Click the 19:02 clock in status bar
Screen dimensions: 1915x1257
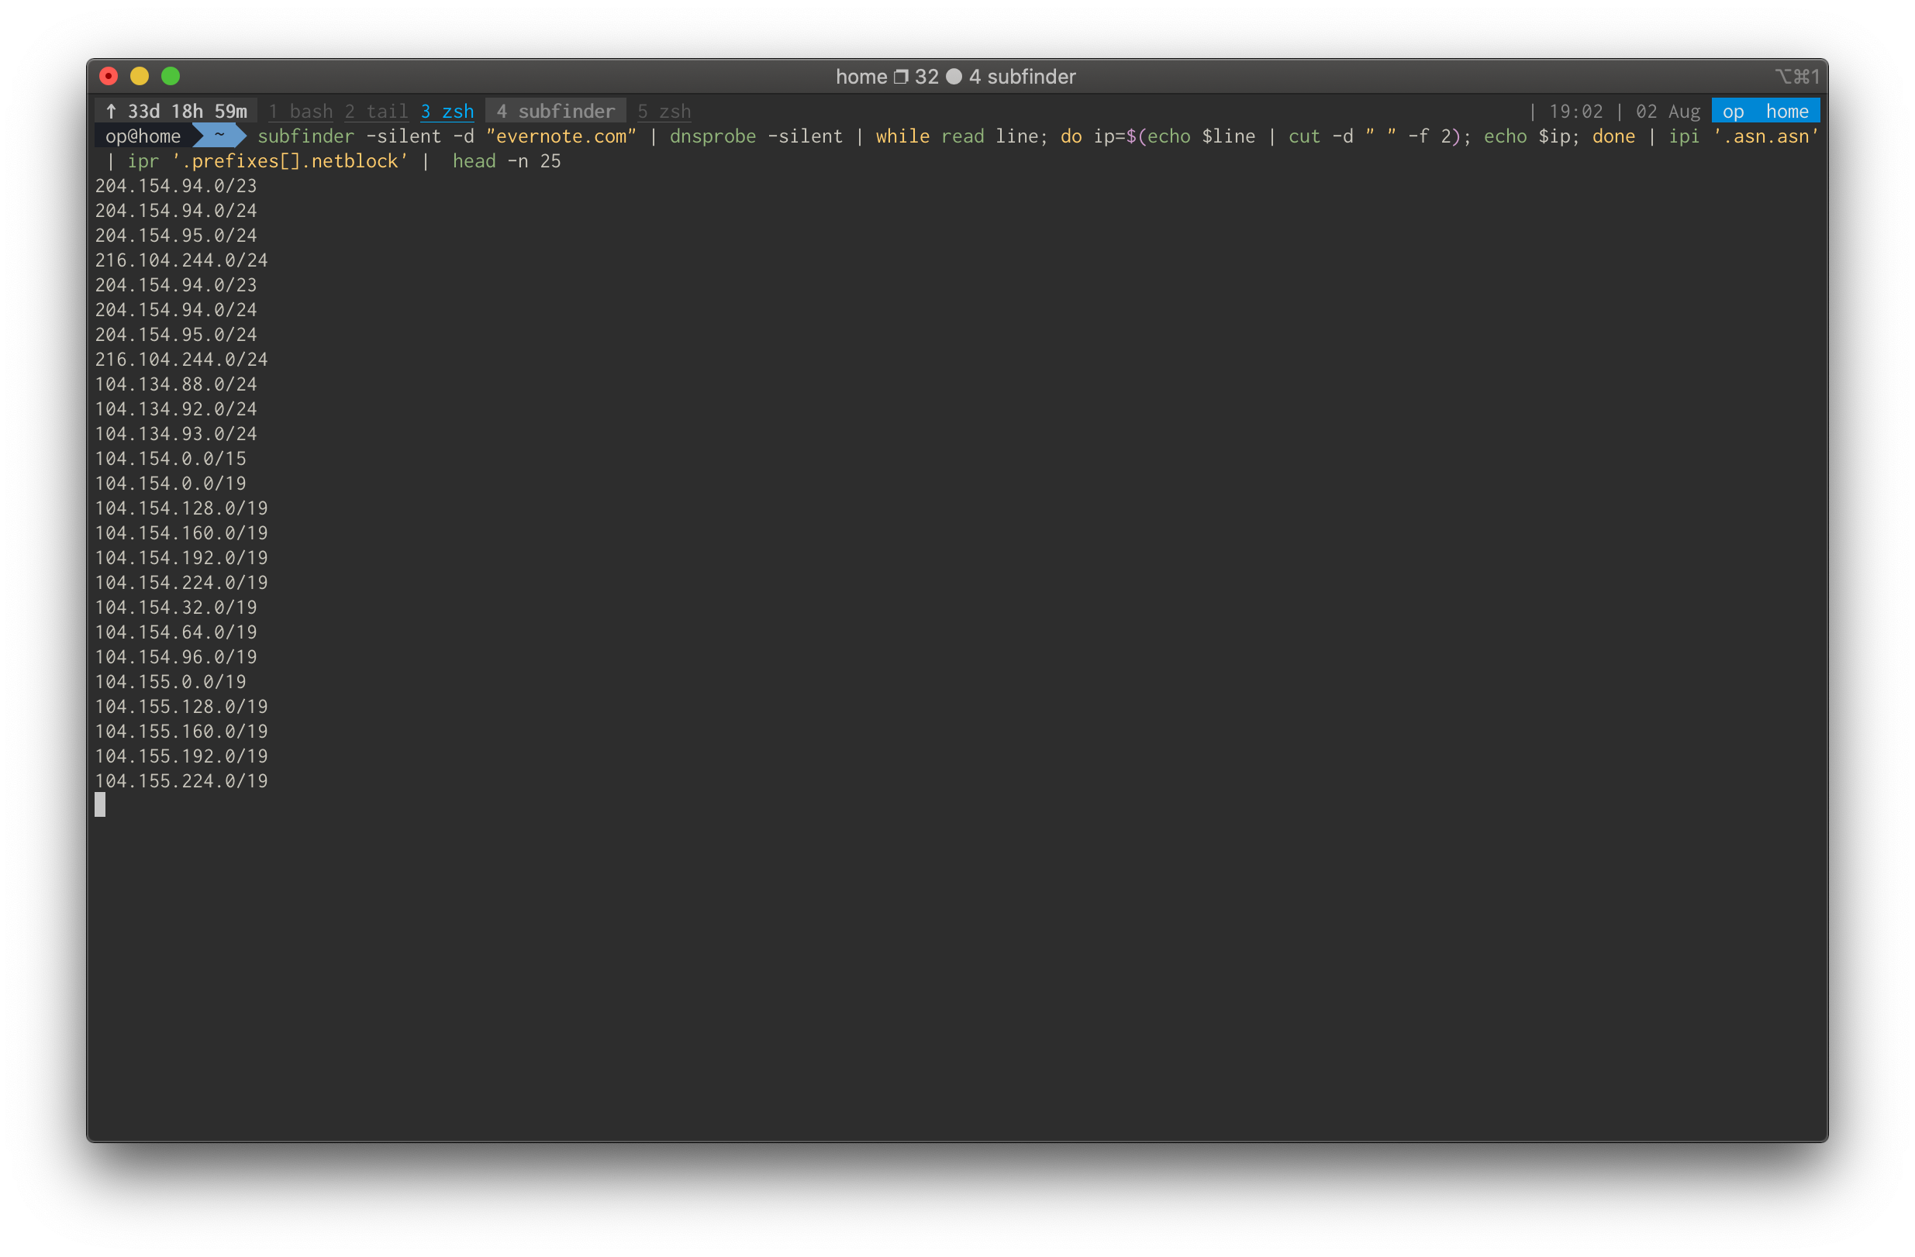[1575, 111]
